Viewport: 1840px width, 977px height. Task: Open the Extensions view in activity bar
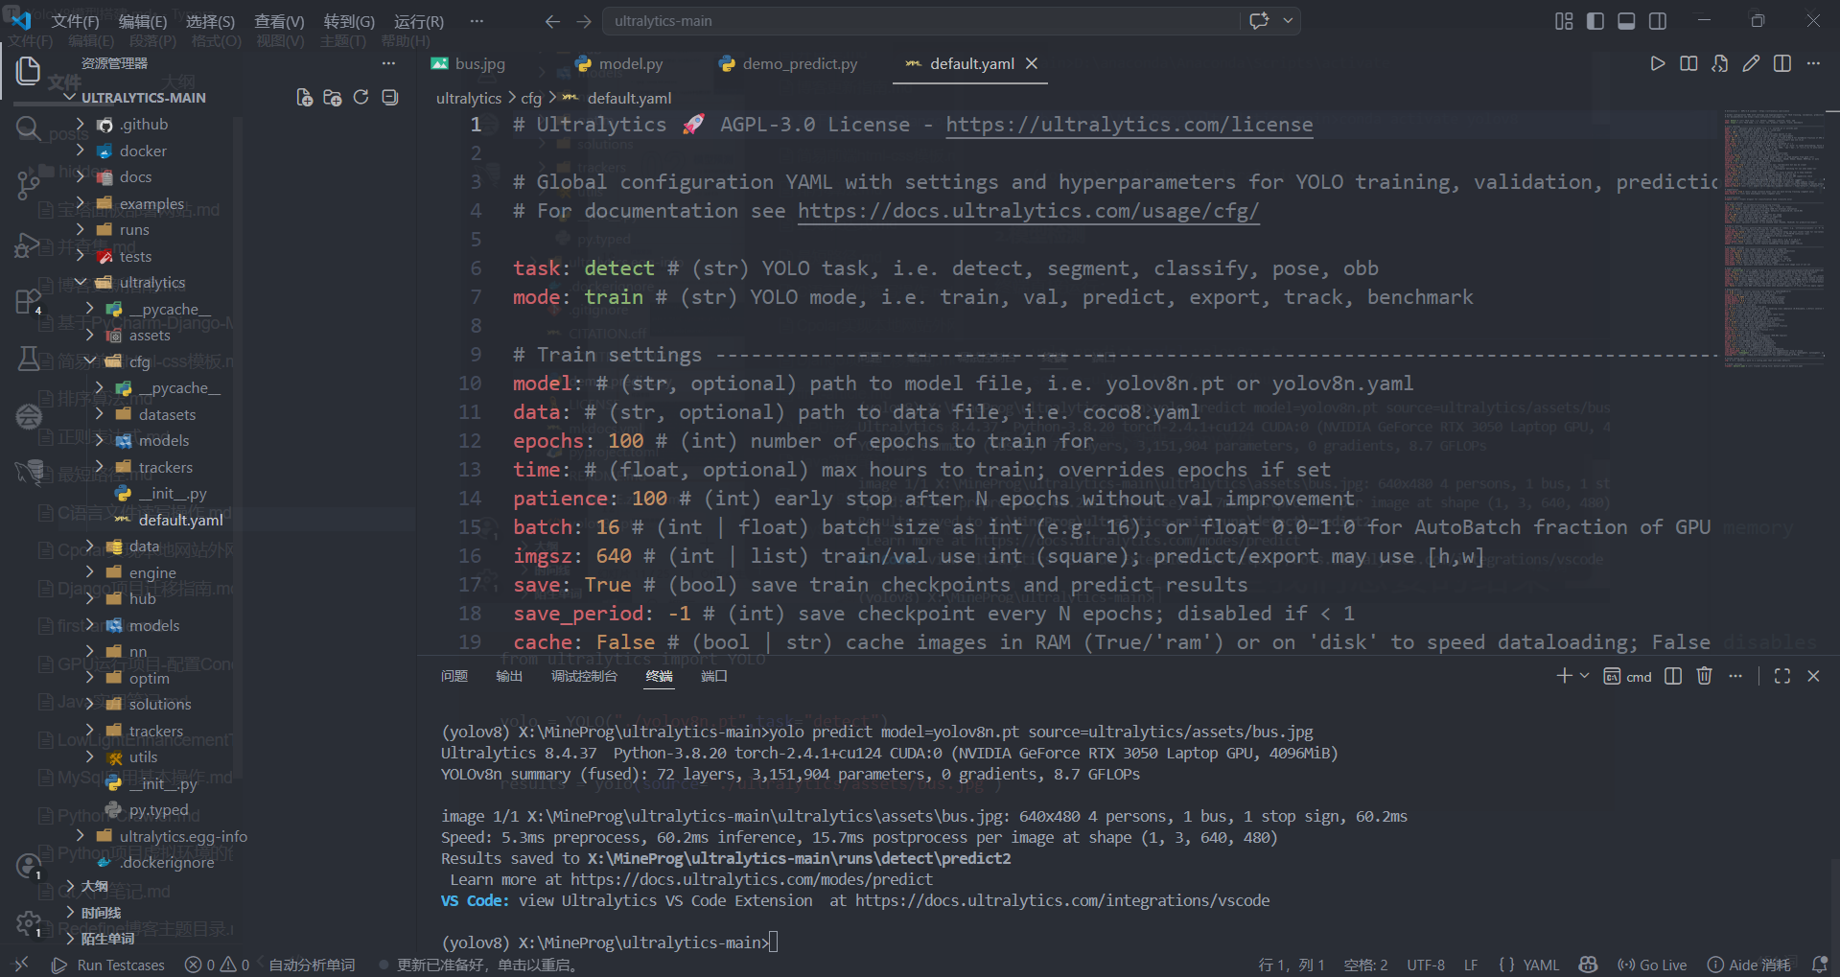pos(29,301)
